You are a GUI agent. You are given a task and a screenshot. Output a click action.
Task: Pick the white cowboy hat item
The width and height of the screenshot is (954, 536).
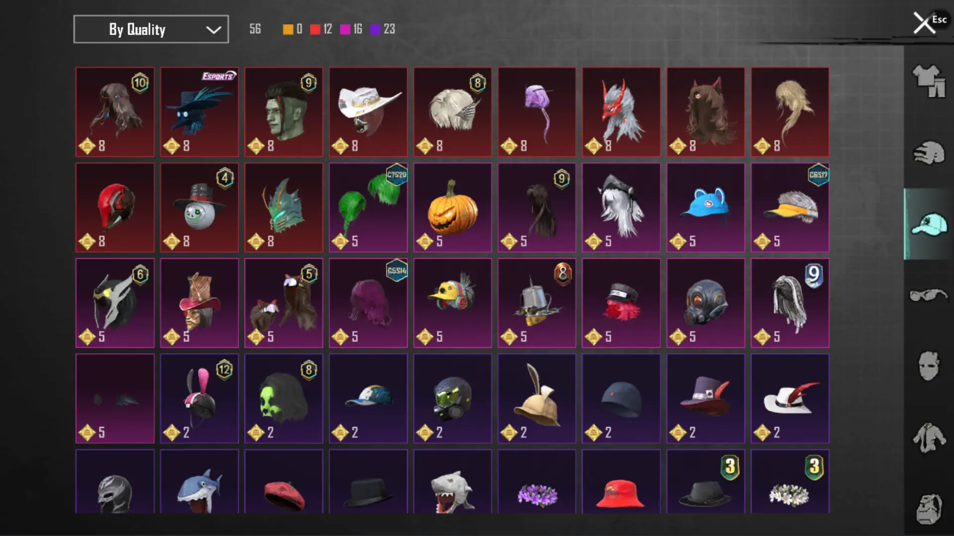pos(368,112)
